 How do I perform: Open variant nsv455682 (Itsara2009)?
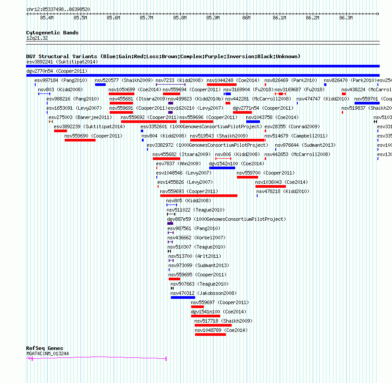click(181, 154)
